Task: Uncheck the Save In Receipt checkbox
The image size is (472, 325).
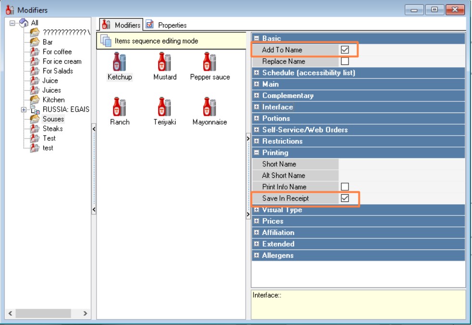Action: point(344,198)
